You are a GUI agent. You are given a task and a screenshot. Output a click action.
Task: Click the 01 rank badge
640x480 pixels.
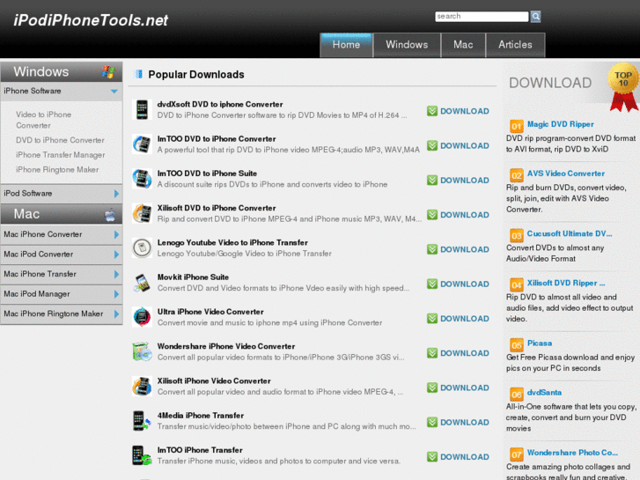point(517,126)
